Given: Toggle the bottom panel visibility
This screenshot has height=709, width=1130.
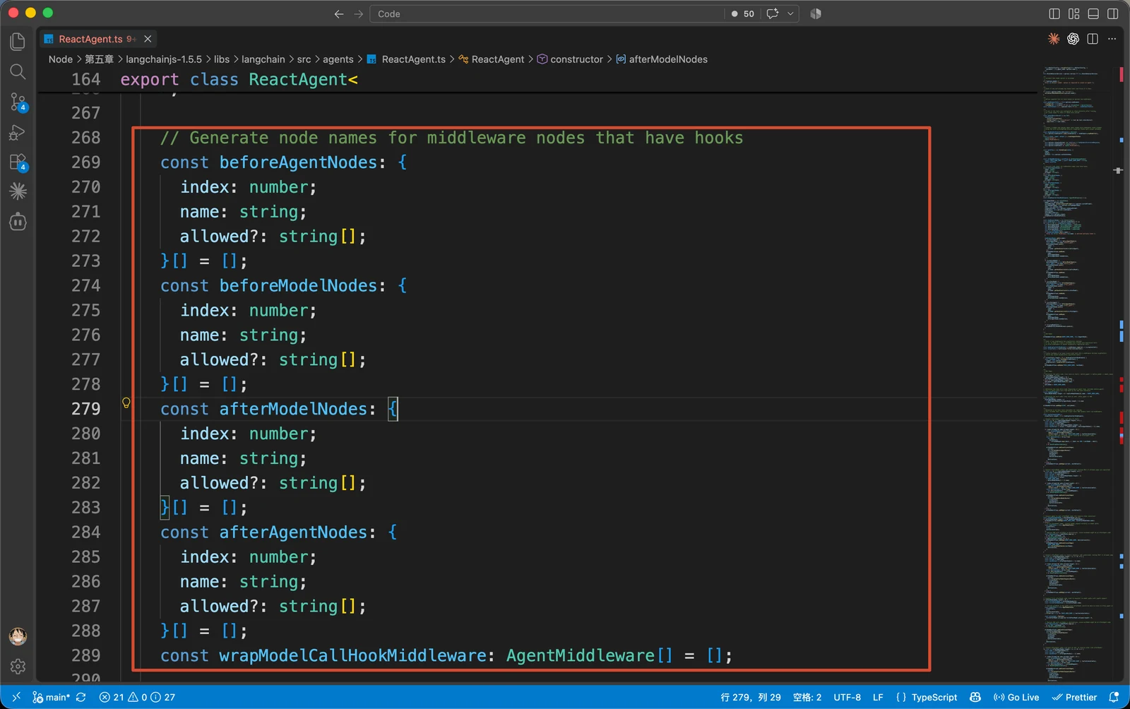Looking at the screenshot, I should pos(1093,13).
